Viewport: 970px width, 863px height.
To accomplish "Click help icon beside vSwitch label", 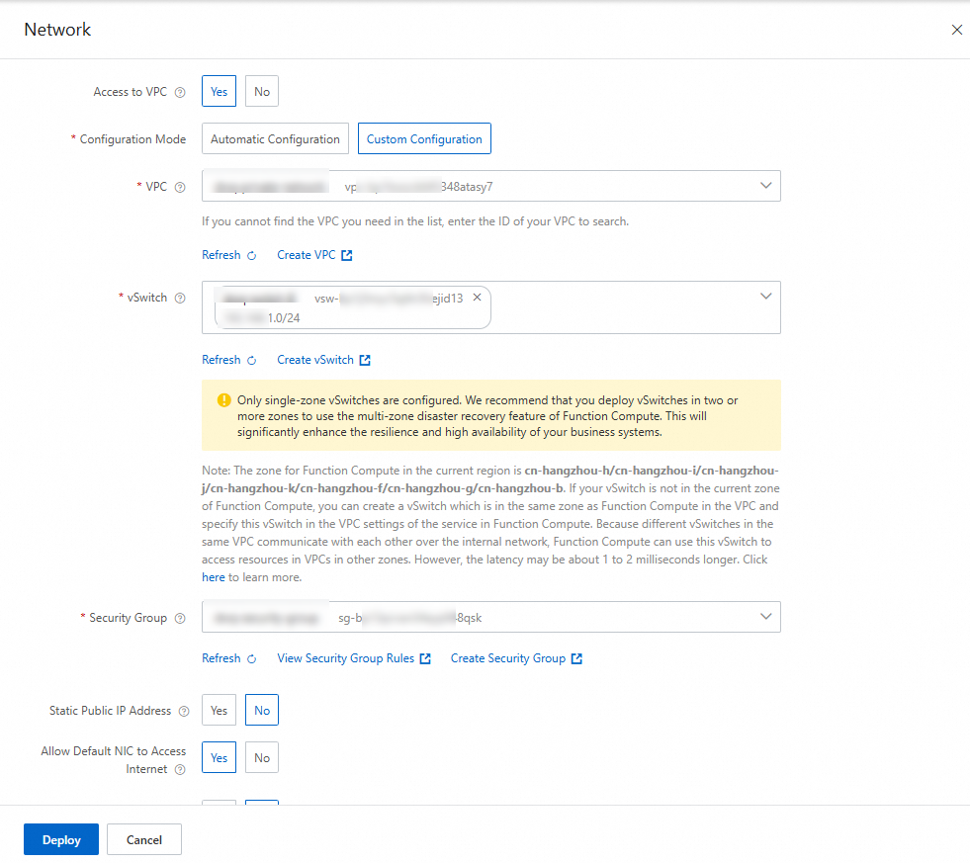I will [180, 299].
